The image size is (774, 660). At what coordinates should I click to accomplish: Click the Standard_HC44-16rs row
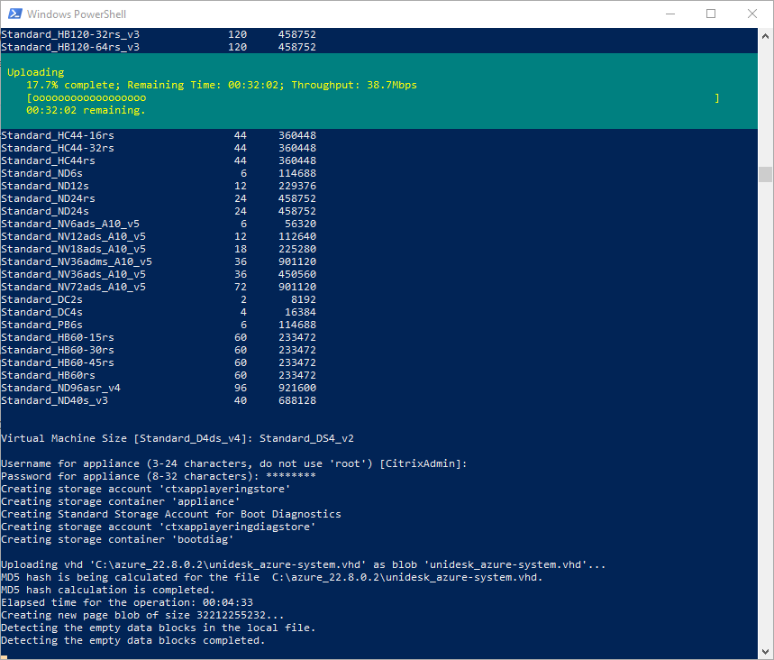click(159, 135)
